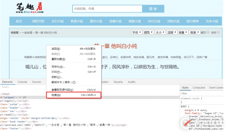The height and width of the screenshot is (133, 226).
Task: Open the 宽度 width dropdown
Action: coord(195,32)
